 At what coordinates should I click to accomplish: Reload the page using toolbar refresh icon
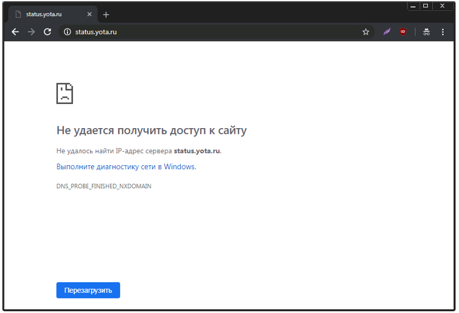tap(47, 32)
